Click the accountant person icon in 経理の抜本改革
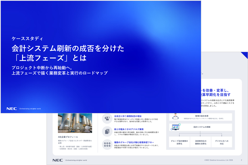The width and height of the screenshot is (248, 165). (x=175, y=117)
